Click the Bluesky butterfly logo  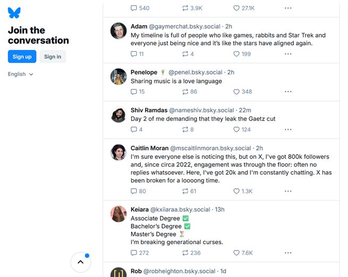click(x=14, y=13)
